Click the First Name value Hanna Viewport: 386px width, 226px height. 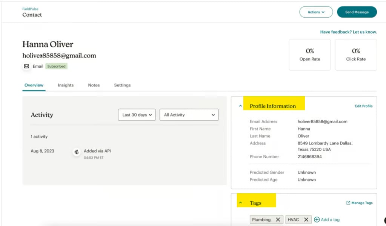304,129
